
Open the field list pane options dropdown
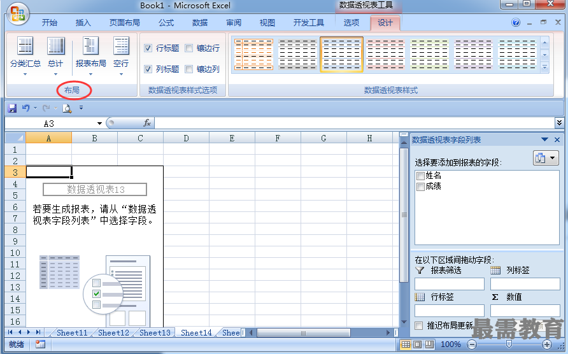(544, 139)
